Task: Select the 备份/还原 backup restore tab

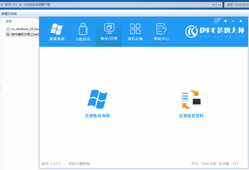Action: [x=109, y=32]
